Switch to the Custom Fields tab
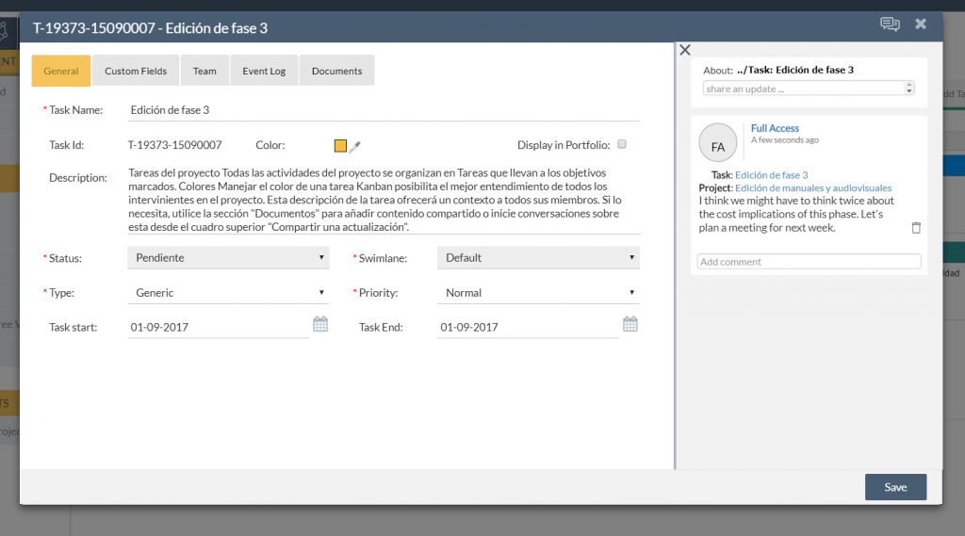The width and height of the screenshot is (965, 536). pos(136,71)
